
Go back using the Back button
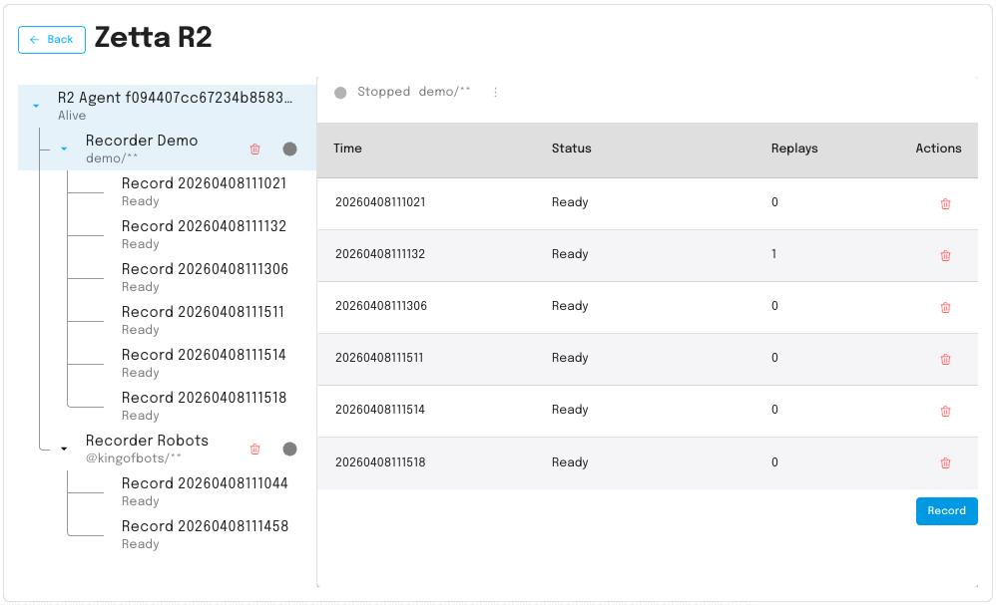[52, 40]
